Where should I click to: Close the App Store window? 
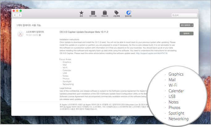[14, 11]
